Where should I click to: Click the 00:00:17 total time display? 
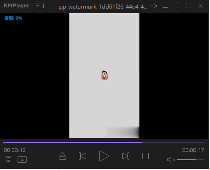tap(193, 150)
